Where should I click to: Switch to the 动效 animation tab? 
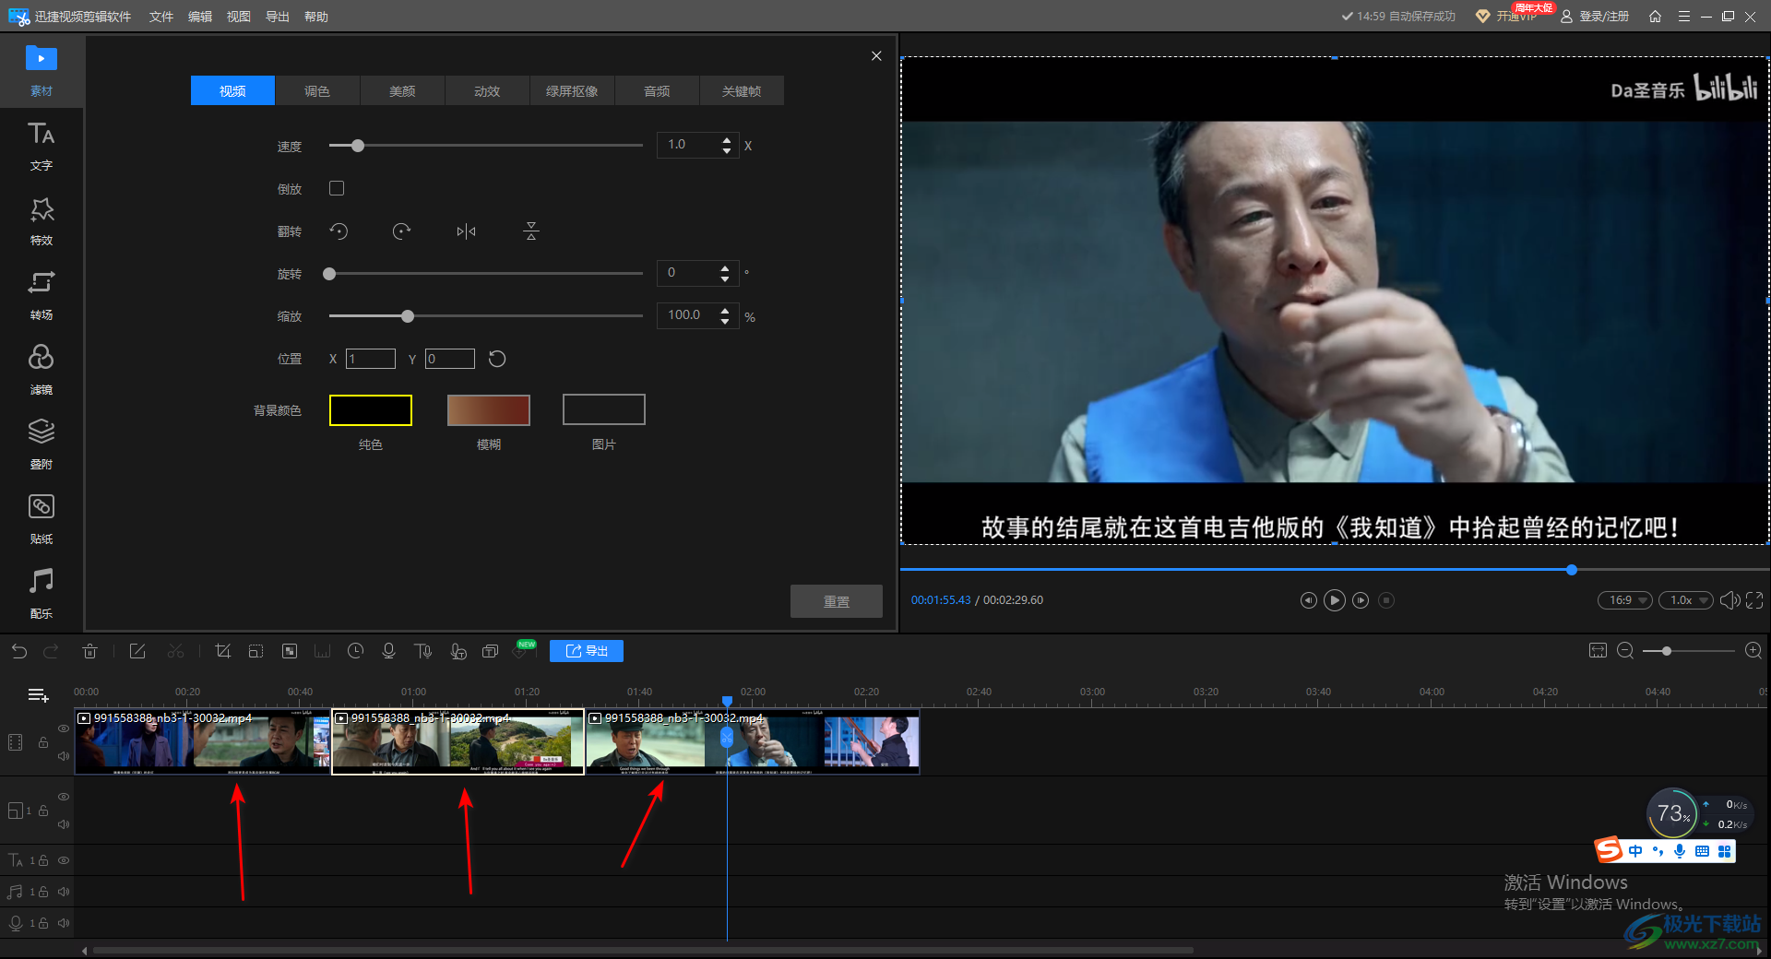(487, 91)
